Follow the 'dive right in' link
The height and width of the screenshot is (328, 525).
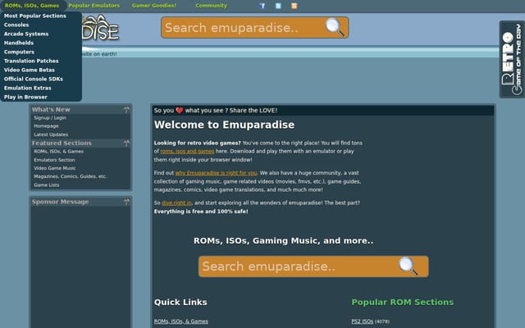tap(176, 203)
